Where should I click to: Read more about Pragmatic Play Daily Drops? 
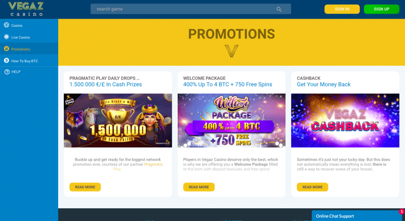[x=85, y=187]
